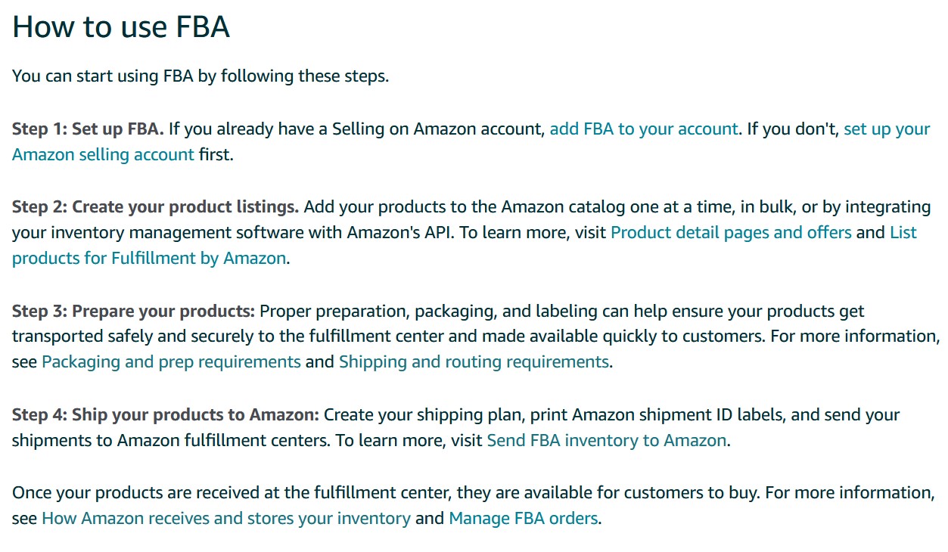Open 'Packaging and prep requirements' link
Screen dimensions: 948x552
click(171, 361)
